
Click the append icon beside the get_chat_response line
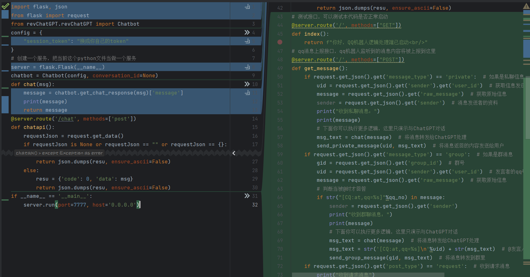coord(247,93)
